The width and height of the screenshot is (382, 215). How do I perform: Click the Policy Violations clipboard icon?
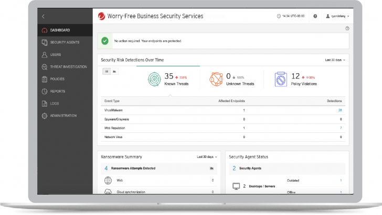[281, 79]
